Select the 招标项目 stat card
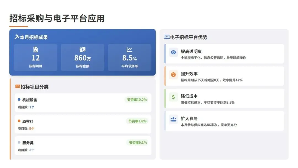The height and width of the screenshot is (168, 298). click(36, 57)
